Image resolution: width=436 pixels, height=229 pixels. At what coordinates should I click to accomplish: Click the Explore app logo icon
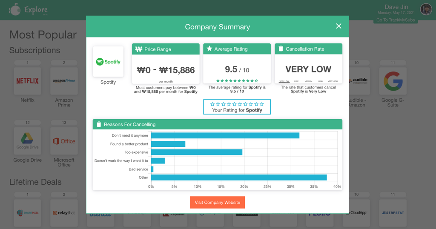click(x=15, y=10)
